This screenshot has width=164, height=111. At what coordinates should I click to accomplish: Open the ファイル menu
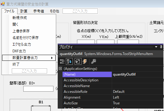point(9,11)
